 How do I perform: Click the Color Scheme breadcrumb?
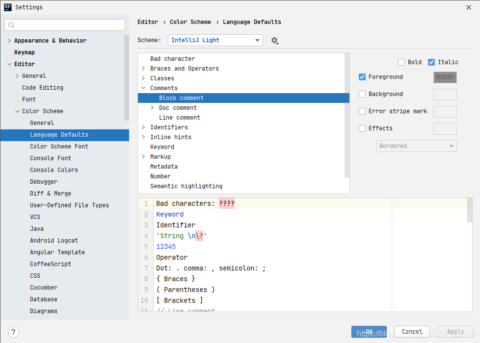point(190,22)
